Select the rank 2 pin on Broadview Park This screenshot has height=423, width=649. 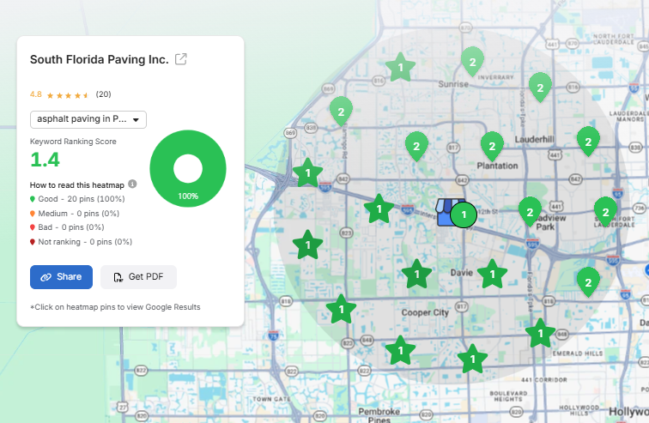(x=530, y=212)
